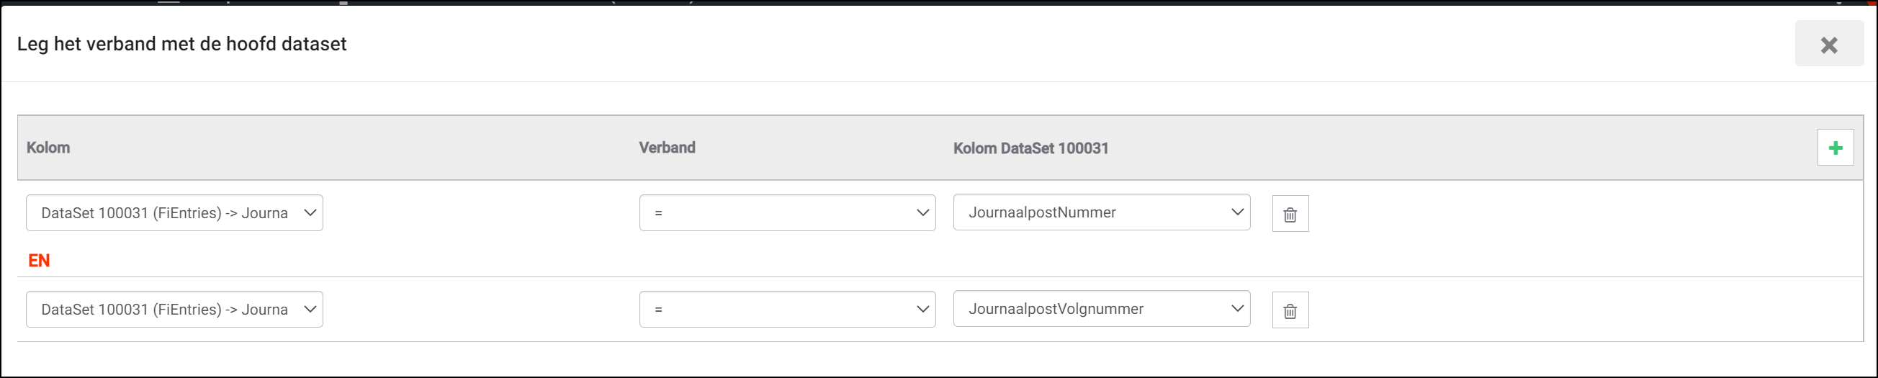Click the dialog title 'Leg het verband'
1878x378 pixels.
(x=181, y=44)
